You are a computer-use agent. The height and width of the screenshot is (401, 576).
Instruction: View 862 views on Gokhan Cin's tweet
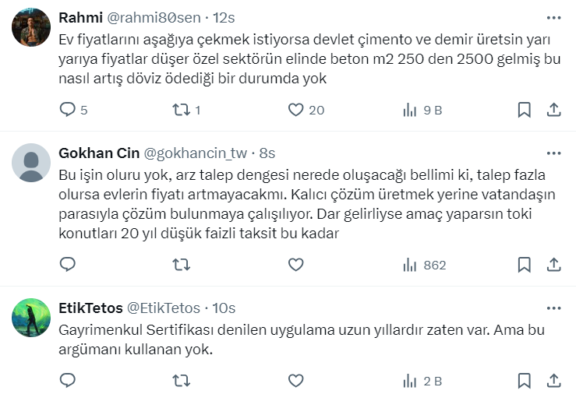(x=424, y=265)
